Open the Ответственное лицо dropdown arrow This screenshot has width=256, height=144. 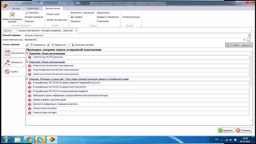coord(244,40)
